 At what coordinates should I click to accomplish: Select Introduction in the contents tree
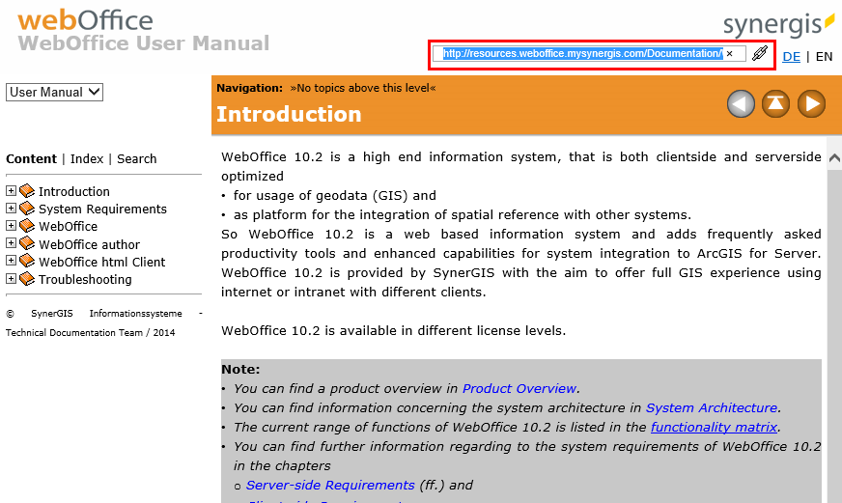[74, 192]
